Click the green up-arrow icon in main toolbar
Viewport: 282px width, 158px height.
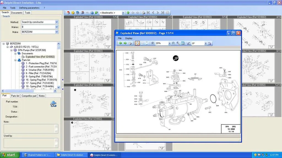[128, 13]
